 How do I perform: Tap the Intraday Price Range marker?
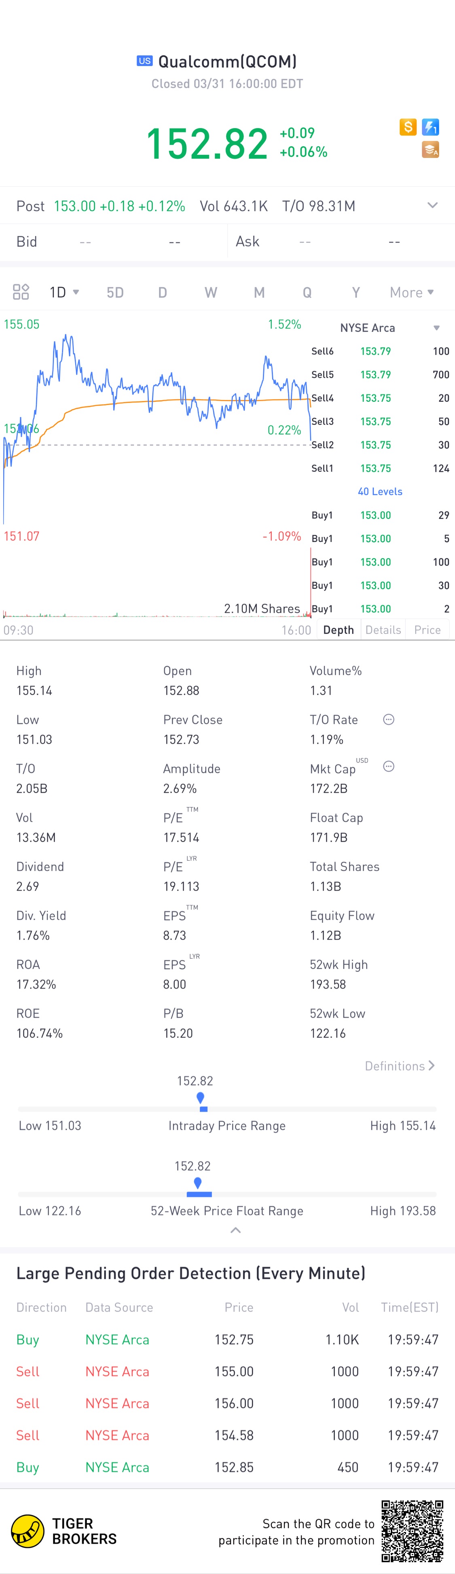(x=201, y=1101)
